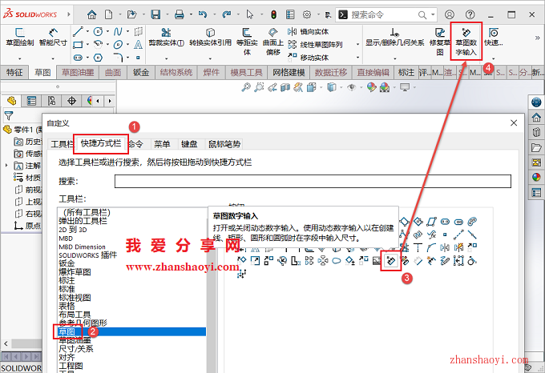The image size is (545, 373).
Task: Click the Sketch Numeric Input button in ribbon
Action: click(x=466, y=40)
